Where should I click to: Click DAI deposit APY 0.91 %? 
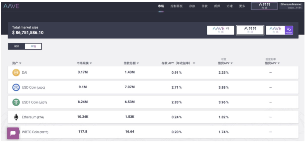[x=177, y=73]
